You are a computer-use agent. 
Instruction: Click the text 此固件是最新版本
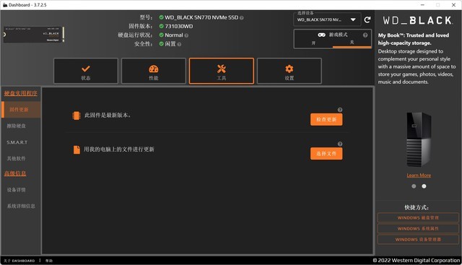[108, 116]
